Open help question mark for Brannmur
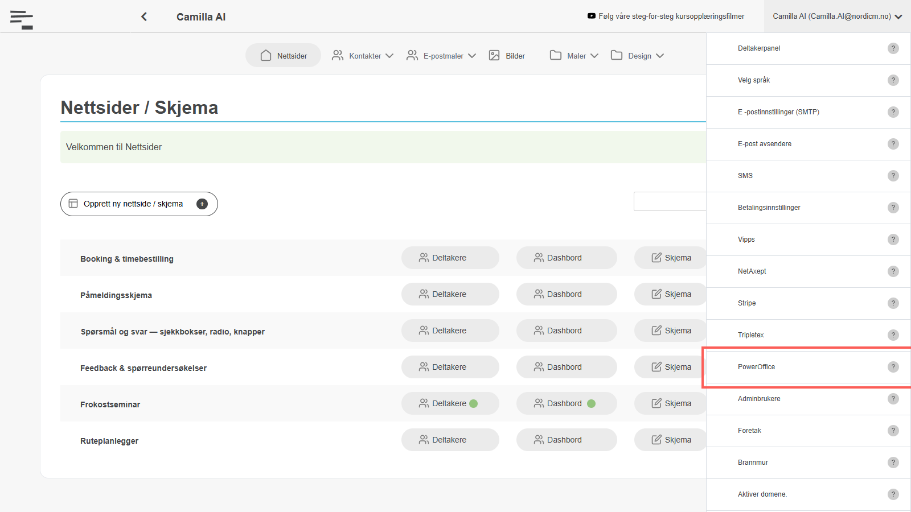The height and width of the screenshot is (512, 911). point(893,463)
